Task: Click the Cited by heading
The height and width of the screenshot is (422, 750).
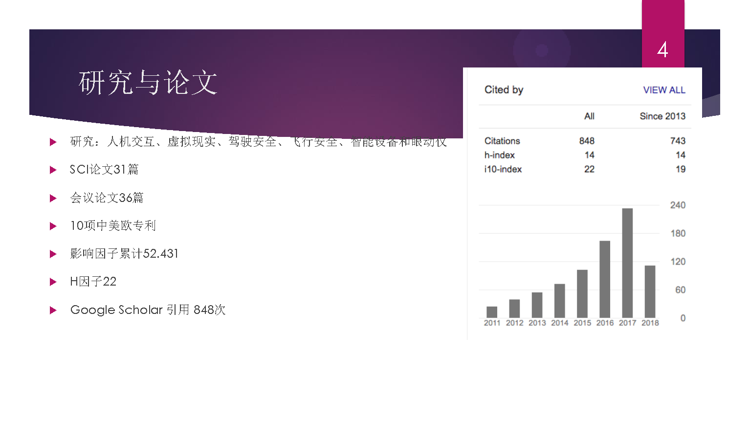Action: [504, 90]
